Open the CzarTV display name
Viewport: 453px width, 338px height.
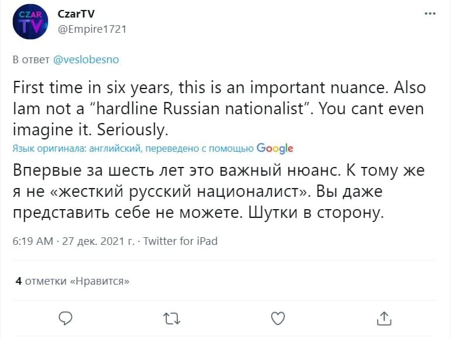76,13
